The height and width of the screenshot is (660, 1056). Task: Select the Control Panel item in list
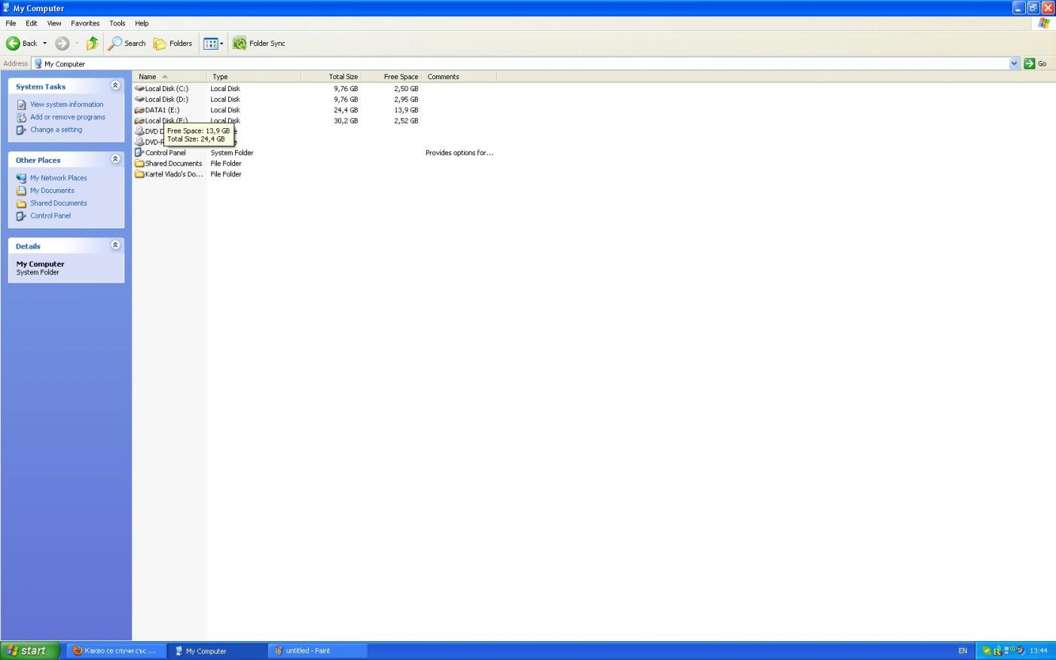tap(165, 153)
